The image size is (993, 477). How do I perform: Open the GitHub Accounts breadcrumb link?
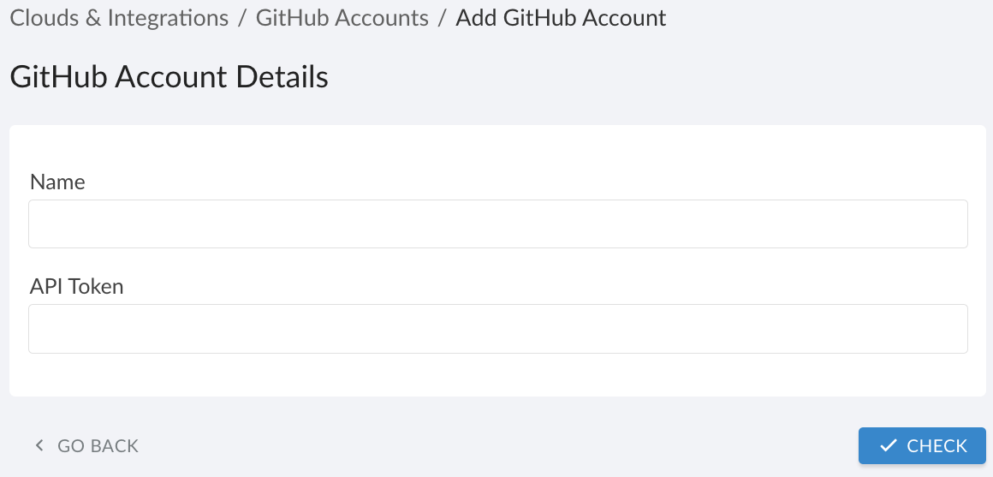click(x=342, y=18)
